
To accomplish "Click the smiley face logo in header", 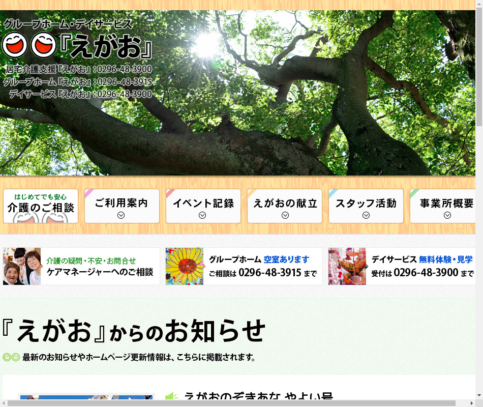I will (x=29, y=45).
